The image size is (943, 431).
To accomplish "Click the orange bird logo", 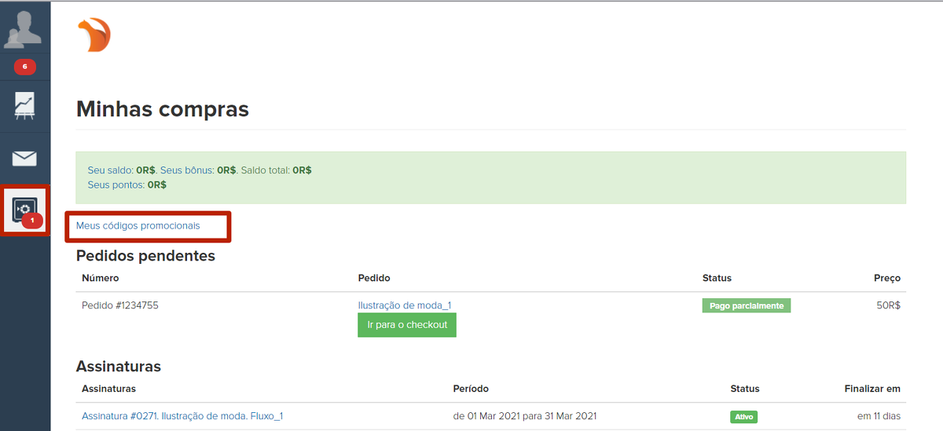I will 94,35.
